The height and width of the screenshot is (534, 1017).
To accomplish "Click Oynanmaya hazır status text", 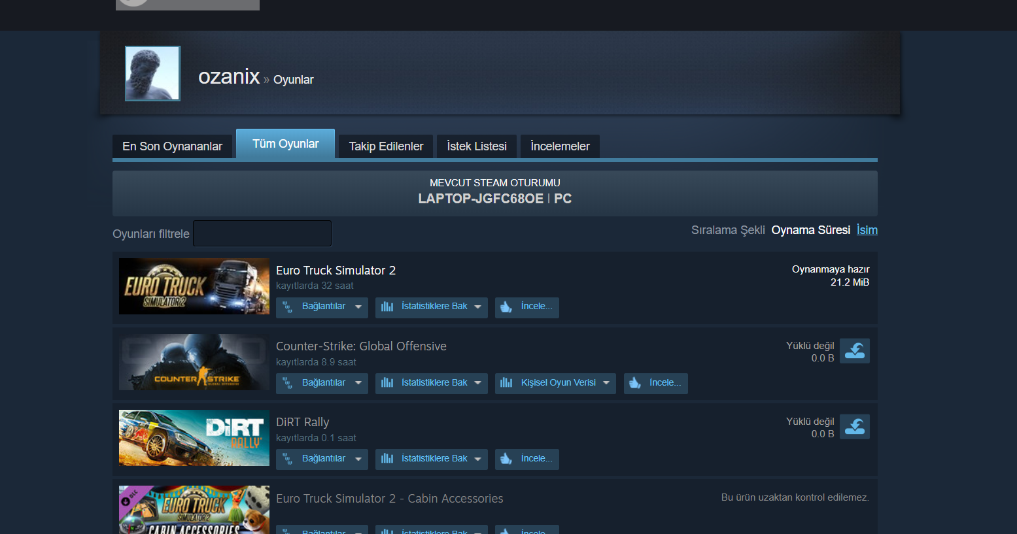I will (831, 269).
